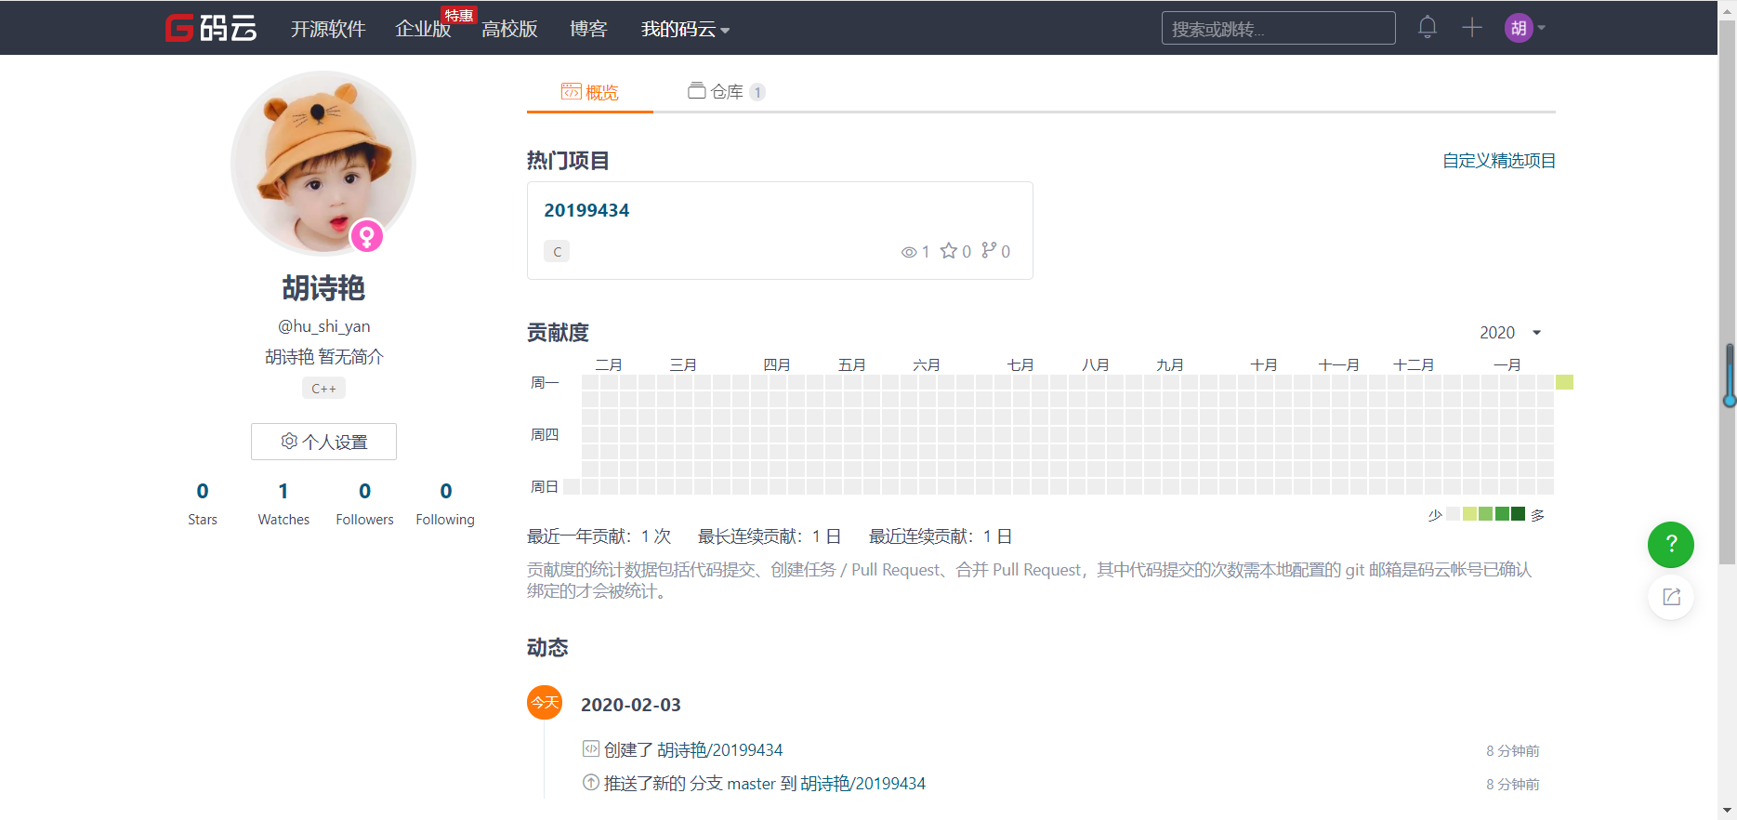Click the highlighted green contribution cell

(1564, 382)
